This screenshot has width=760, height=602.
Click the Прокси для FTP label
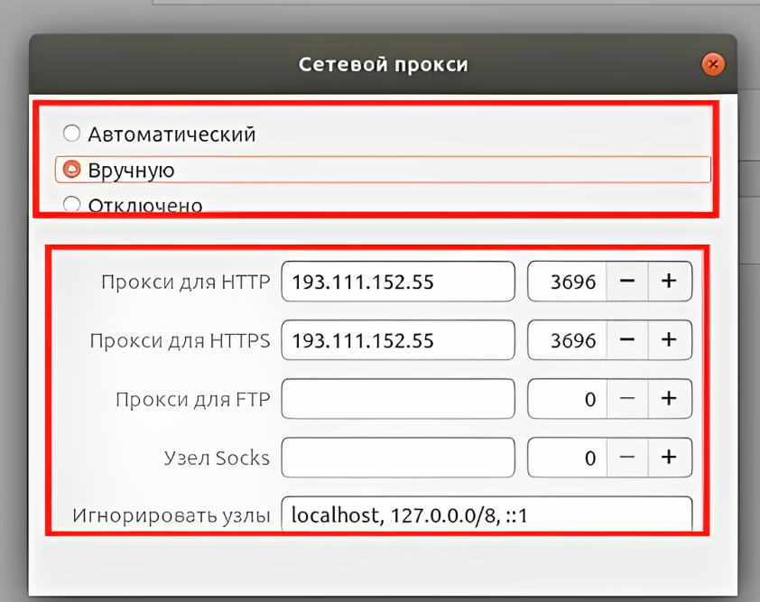193,400
